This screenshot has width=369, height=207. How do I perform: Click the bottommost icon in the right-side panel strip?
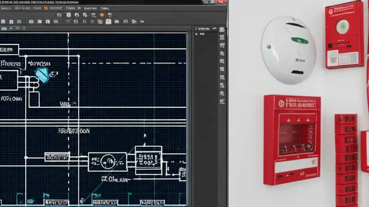click(x=221, y=101)
